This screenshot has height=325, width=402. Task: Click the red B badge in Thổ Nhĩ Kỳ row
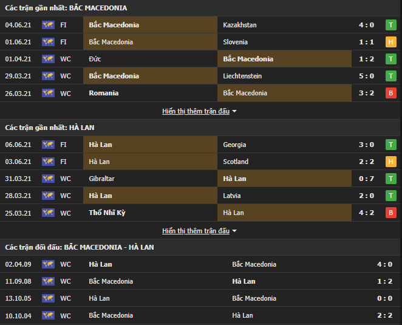390,213
